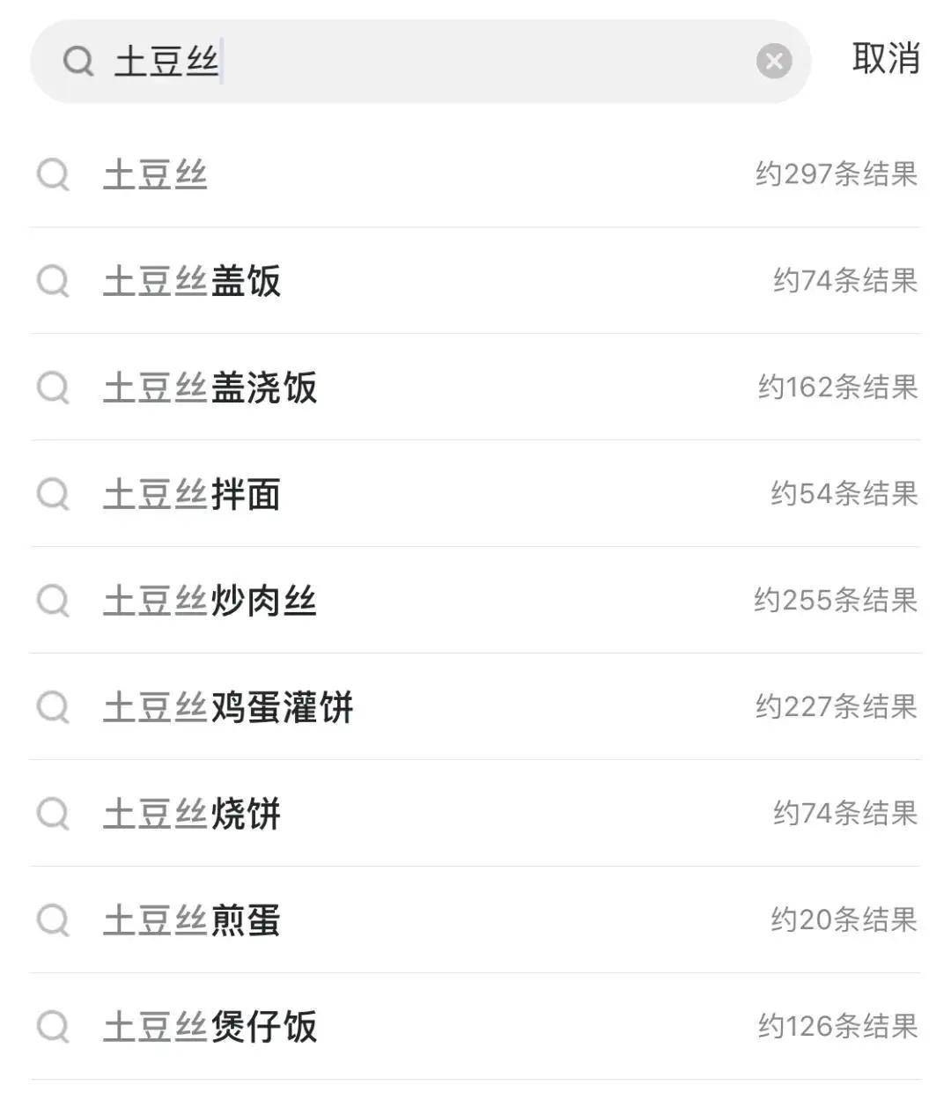Select the 土豆丝盖饭 suggestion
The image size is (951, 1100).
point(475,281)
